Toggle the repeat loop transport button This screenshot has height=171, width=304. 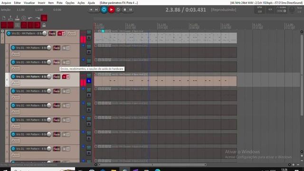(x=118, y=9)
